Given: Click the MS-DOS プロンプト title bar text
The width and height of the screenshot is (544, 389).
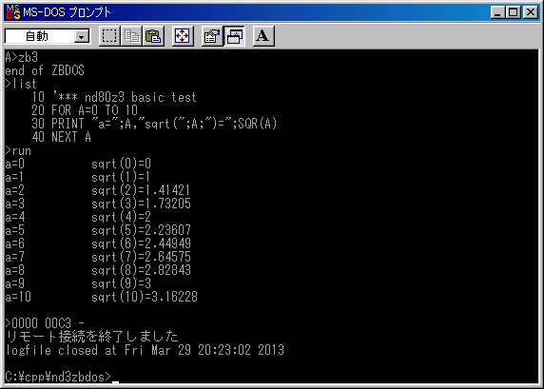Looking at the screenshot, I should click(x=67, y=12).
